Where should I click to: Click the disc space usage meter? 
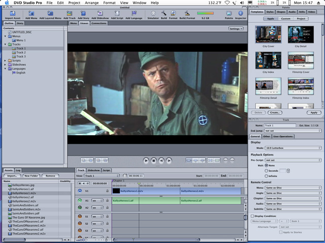pyautogui.click(x=205, y=13)
